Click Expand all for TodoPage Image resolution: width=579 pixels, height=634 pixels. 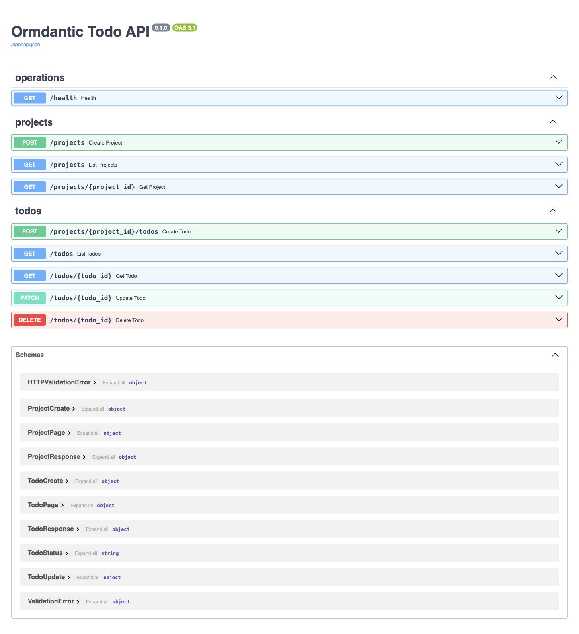pyautogui.click(x=82, y=506)
